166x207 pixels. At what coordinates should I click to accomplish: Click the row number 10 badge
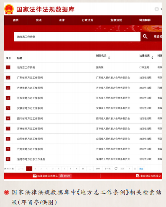pyautogui.click(x=8, y=159)
